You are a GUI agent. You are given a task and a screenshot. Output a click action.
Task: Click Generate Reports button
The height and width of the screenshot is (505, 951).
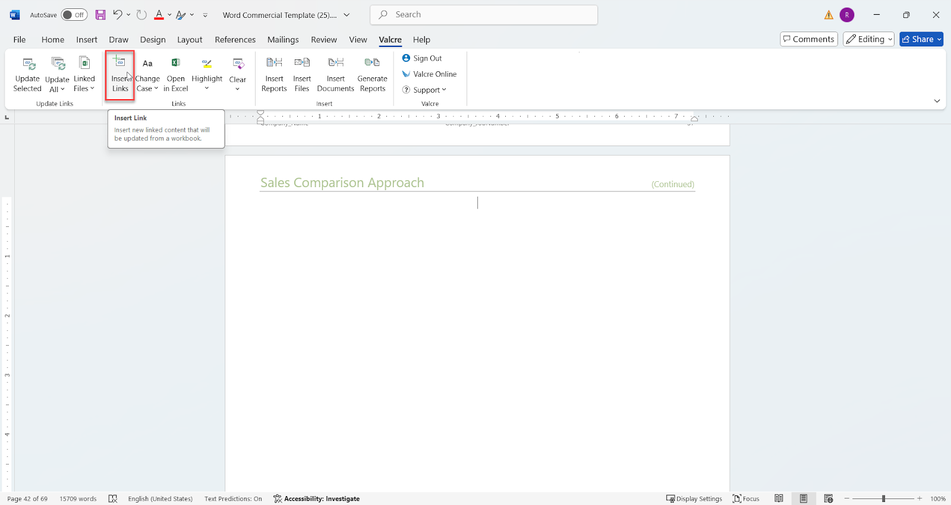[373, 74]
